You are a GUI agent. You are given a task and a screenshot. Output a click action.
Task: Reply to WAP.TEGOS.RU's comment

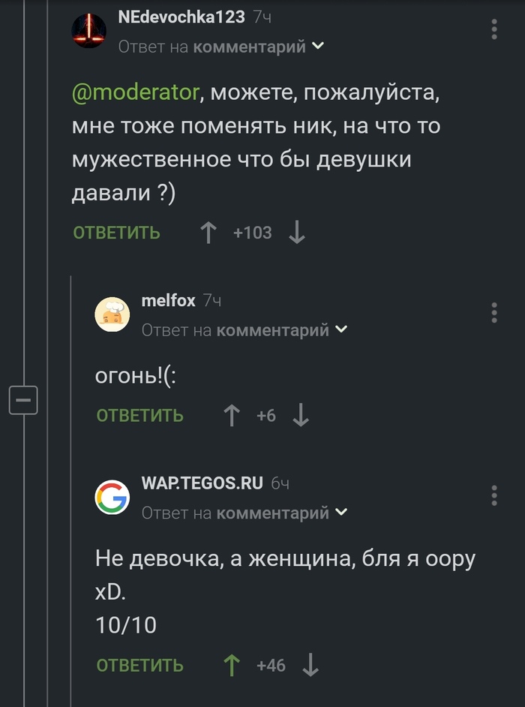tap(140, 665)
